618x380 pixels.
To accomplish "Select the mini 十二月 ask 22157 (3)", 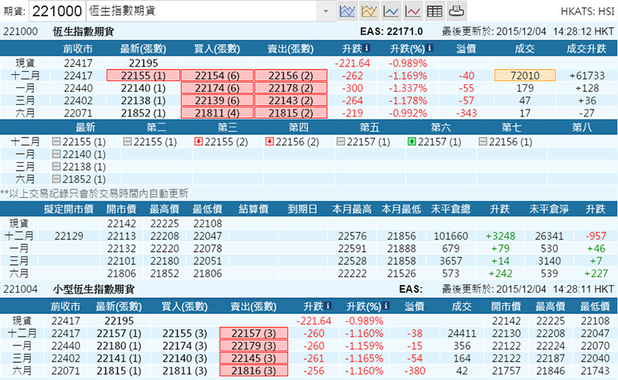I will pyautogui.click(x=253, y=333).
